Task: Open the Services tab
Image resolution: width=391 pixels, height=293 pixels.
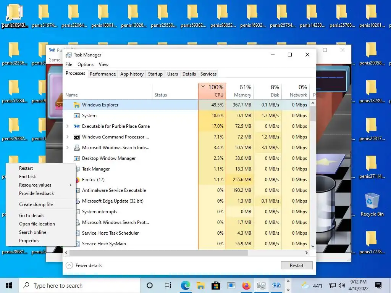Action: click(208, 74)
